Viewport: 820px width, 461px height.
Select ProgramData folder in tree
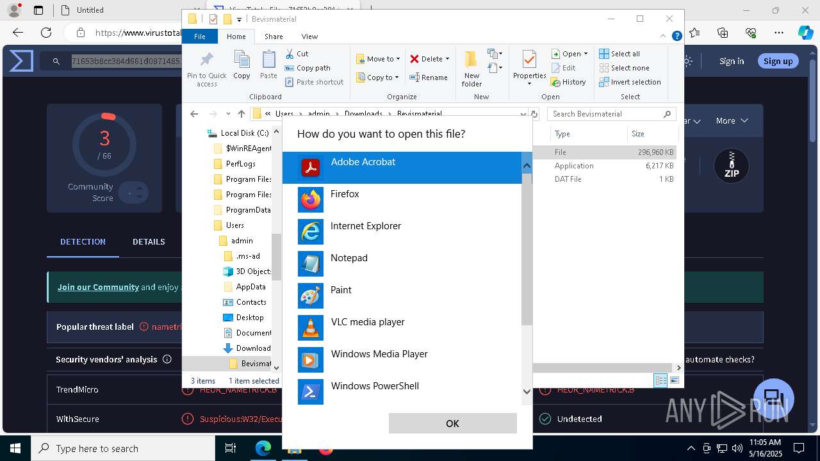pos(242,210)
